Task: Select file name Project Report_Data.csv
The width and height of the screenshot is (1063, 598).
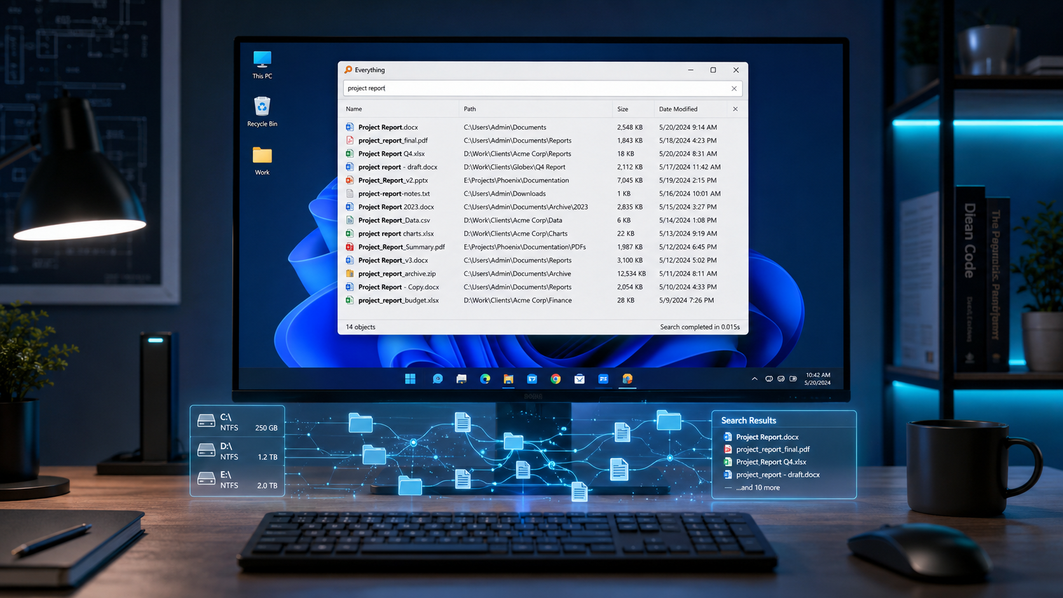Action: click(x=394, y=221)
